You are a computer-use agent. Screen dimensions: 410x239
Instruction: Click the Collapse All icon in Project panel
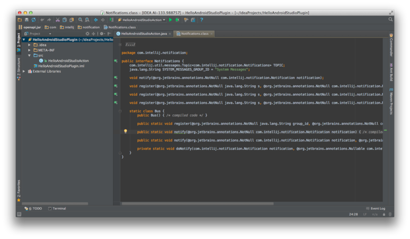[x=93, y=33]
